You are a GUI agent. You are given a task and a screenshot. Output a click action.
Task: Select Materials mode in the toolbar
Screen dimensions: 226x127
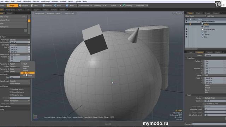(47, 6)
